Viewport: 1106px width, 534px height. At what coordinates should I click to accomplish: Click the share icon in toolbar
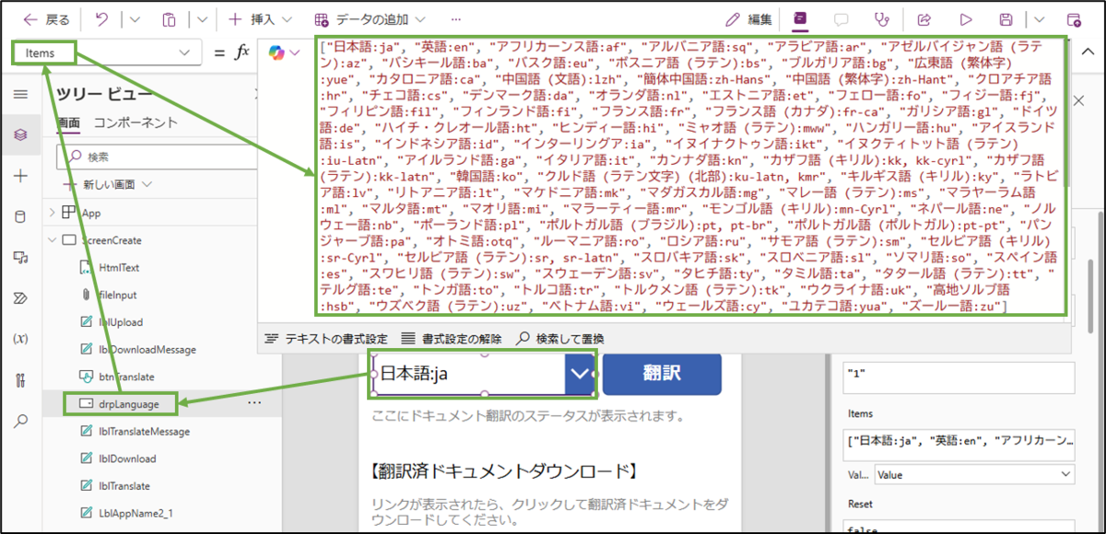click(924, 18)
